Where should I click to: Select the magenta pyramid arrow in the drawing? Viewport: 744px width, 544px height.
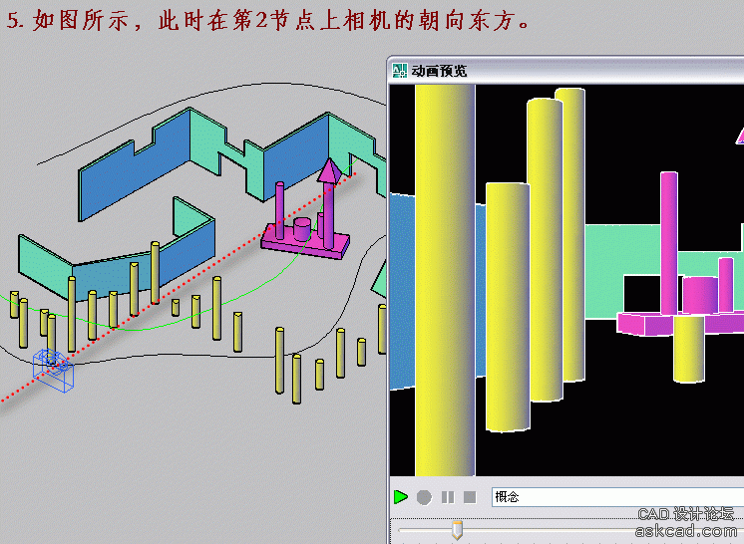329,171
